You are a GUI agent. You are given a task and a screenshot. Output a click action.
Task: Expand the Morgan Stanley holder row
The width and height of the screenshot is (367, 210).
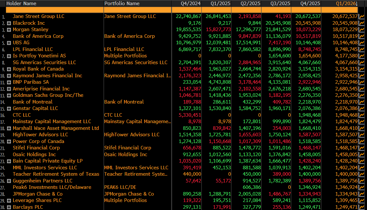tap(9, 30)
